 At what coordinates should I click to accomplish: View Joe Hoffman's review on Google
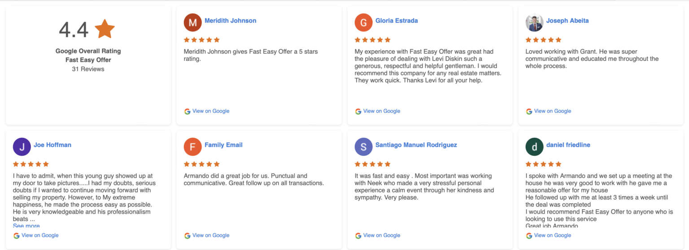(x=39, y=236)
